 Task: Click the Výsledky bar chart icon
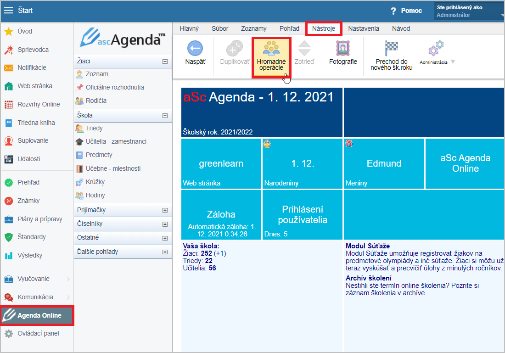click(9, 255)
